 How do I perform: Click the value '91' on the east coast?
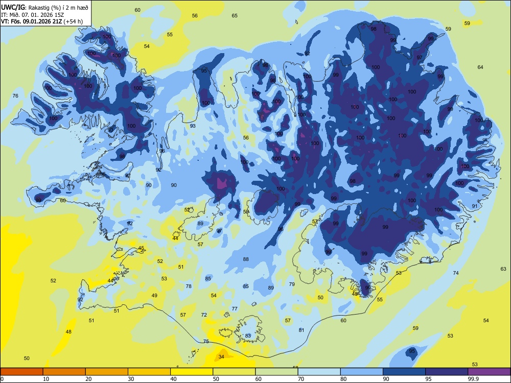pyautogui.click(x=475, y=206)
